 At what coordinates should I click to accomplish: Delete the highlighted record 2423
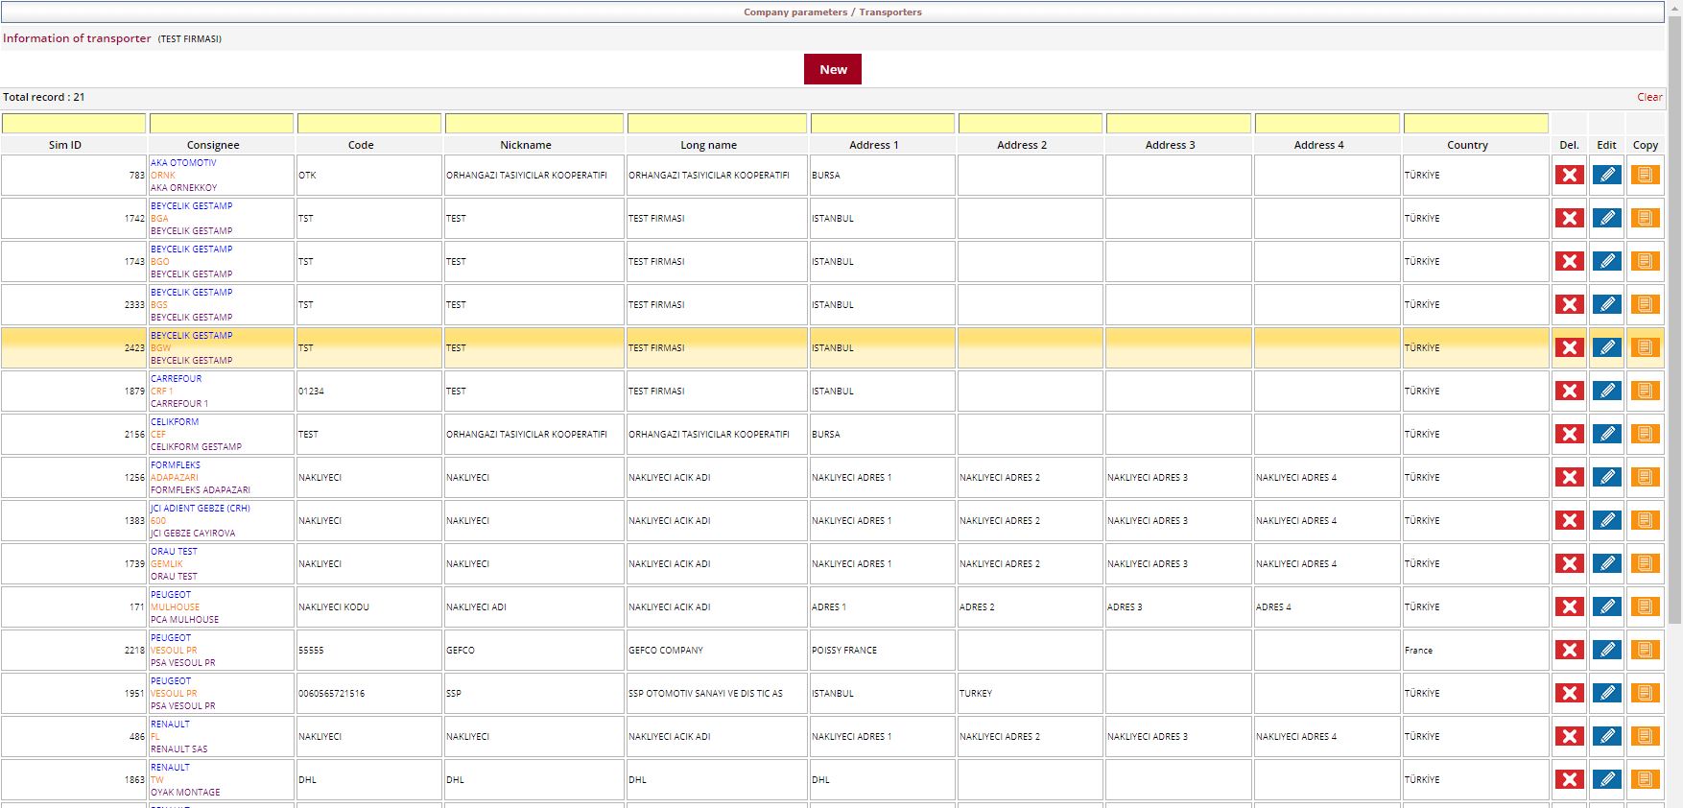click(1569, 347)
